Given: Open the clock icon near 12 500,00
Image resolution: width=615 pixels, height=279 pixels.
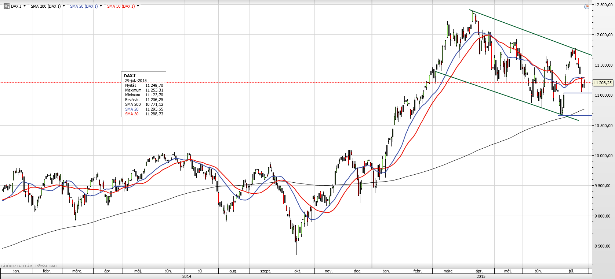Looking at the screenshot, I should coord(587,7).
